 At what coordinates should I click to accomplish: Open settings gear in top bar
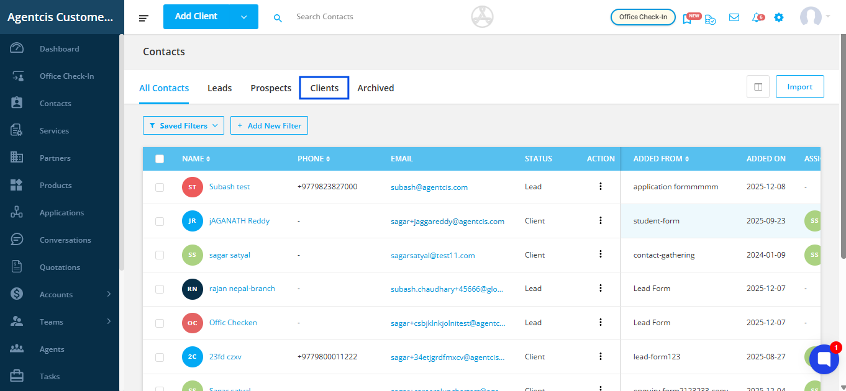tap(779, 17)
